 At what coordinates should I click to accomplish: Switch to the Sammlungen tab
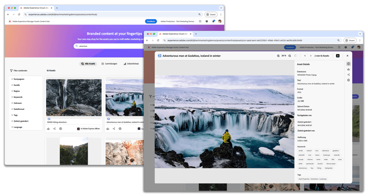[x=109, y=64]
